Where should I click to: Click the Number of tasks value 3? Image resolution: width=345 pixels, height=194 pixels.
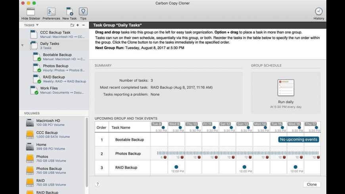[x=152, y=80]
